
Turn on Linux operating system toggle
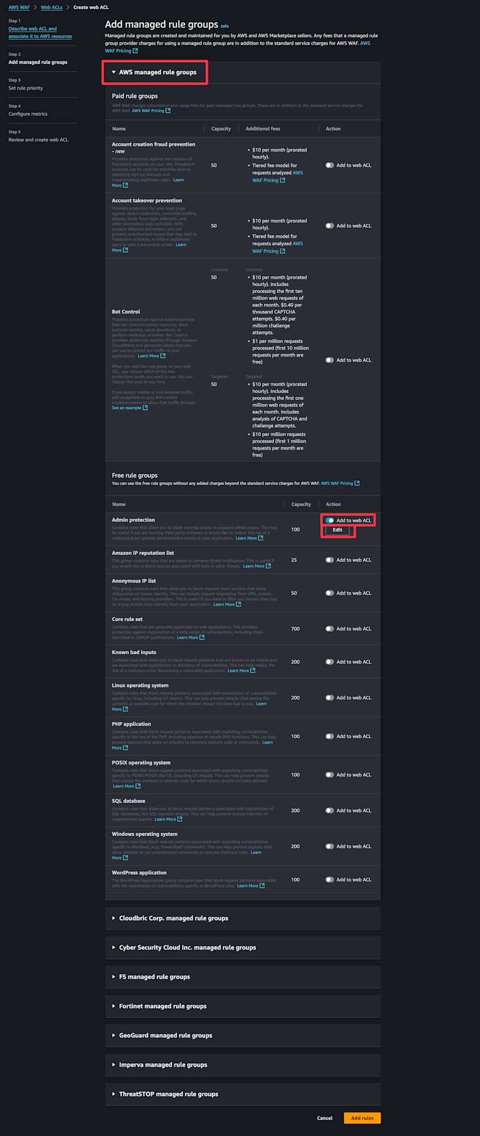click(x=330, y=698)
